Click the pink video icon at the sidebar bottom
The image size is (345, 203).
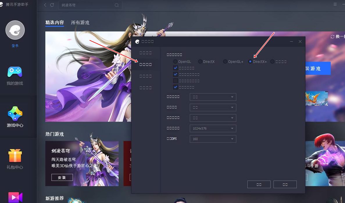(15, 197)
